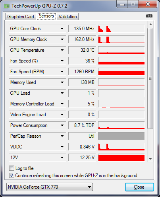
Task: Expand the Fan Speed (RPM) dropdown
Action: (x=62, y=72)
